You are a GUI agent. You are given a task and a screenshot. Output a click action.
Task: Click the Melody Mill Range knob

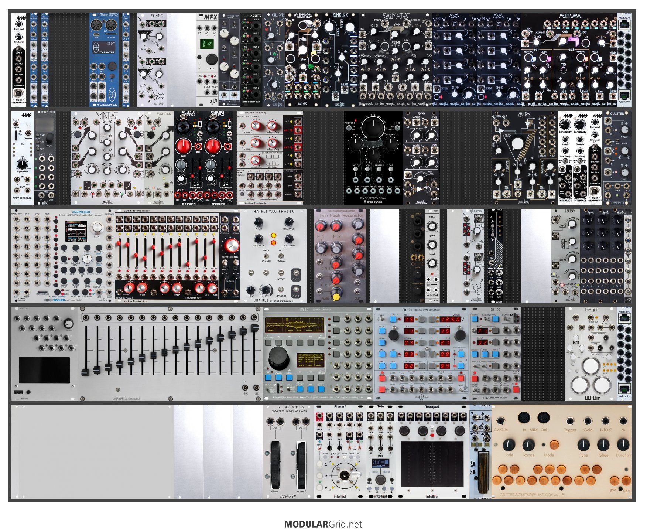[529, 445]
